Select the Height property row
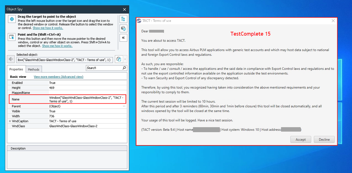Image resolution: width=352 pixels, height=173 pixels. 67,88
